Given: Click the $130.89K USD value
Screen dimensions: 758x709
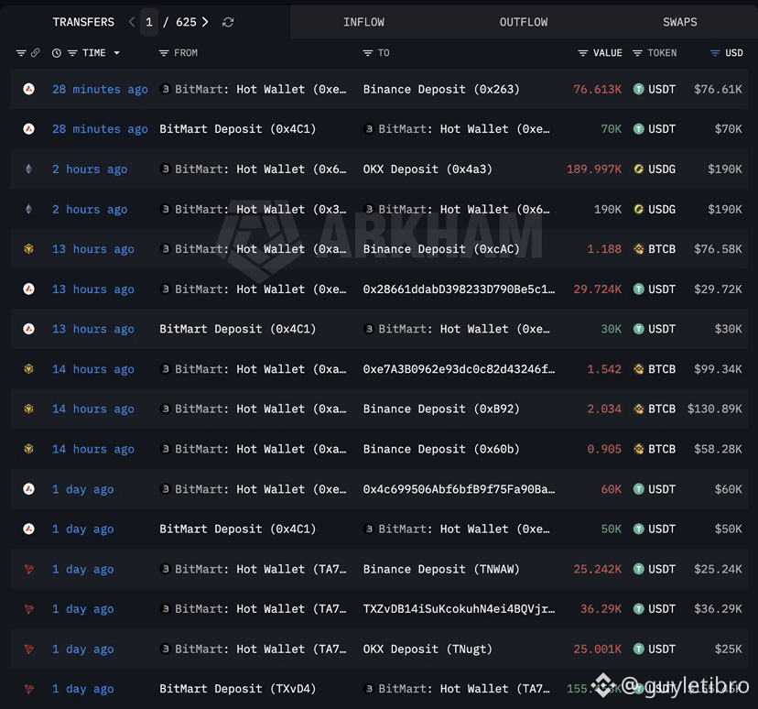Looking at the screenshot, I should click(x=714, y=409).
